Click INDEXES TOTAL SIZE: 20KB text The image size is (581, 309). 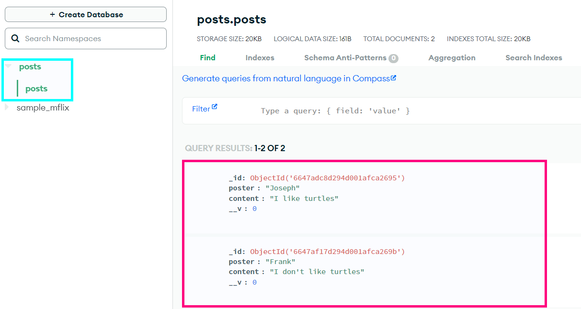(489, 39)
